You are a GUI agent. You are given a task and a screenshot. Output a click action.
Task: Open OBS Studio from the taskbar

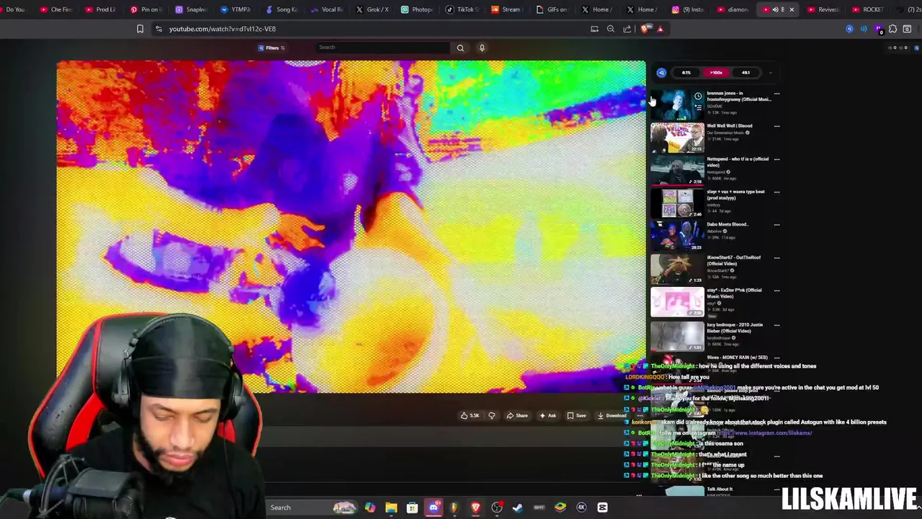point(497,507)
